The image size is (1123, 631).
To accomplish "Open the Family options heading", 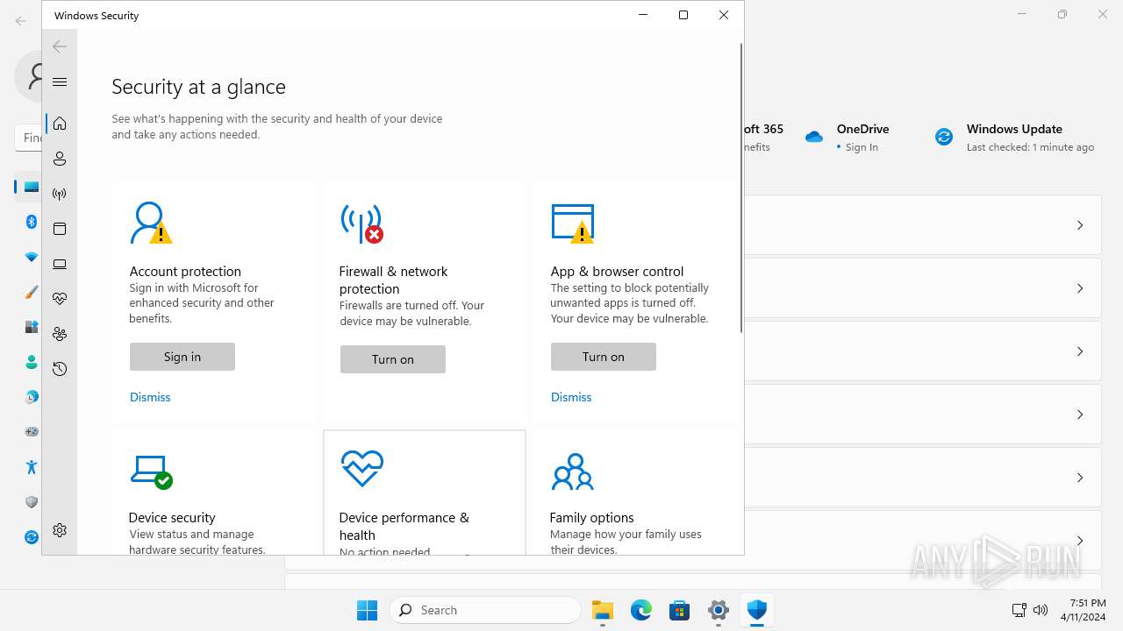I will tap(591, 518).
